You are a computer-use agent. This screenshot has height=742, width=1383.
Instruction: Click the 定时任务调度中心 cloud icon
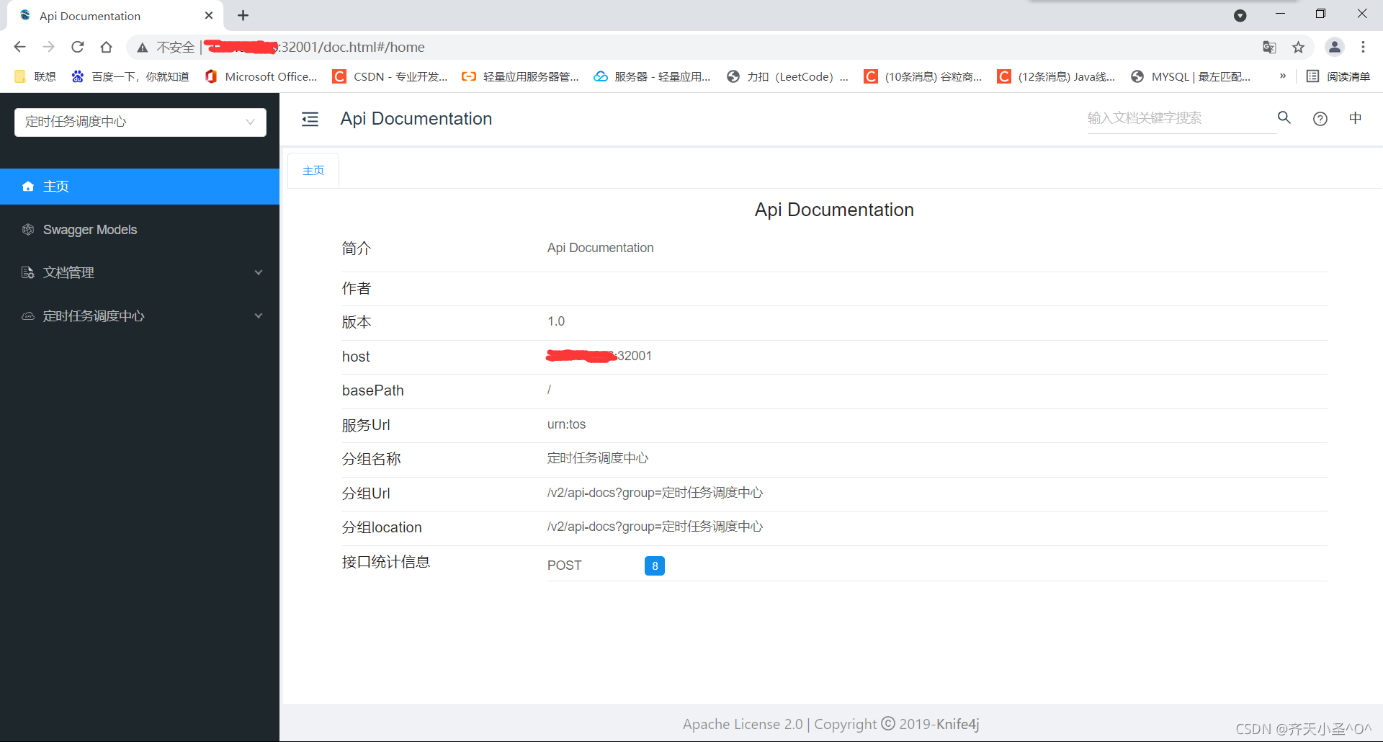point(28,316)
